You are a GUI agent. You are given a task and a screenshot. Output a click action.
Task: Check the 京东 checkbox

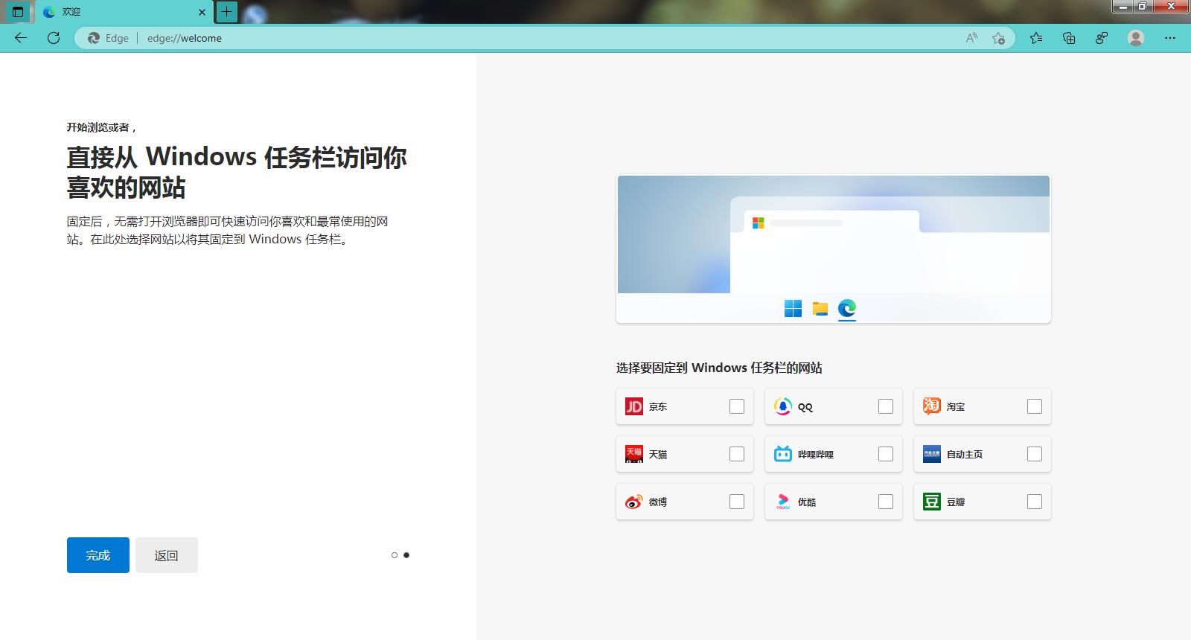[x=737, y=406]
